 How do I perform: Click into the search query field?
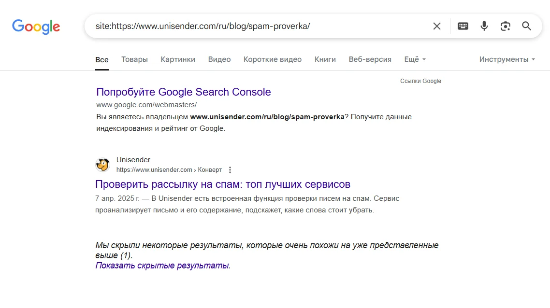256,26
